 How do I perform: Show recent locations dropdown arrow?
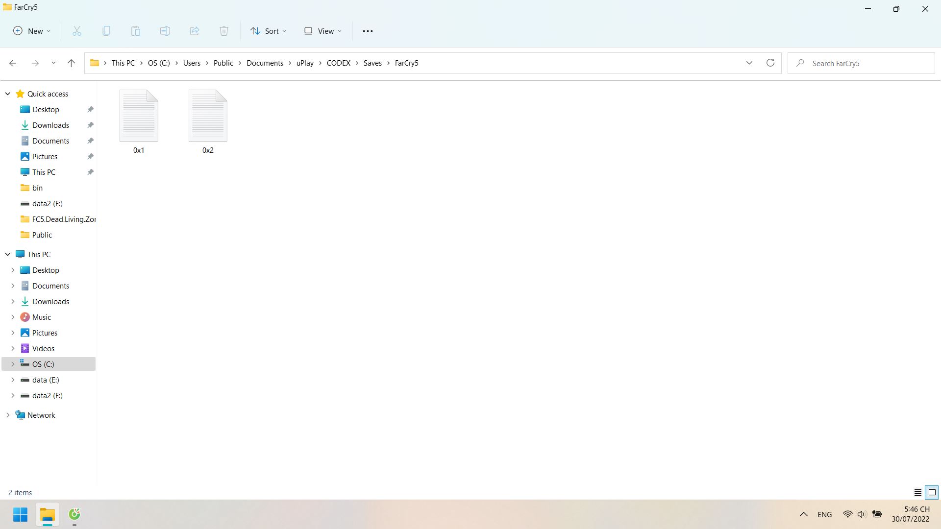[x=53, y=63]
